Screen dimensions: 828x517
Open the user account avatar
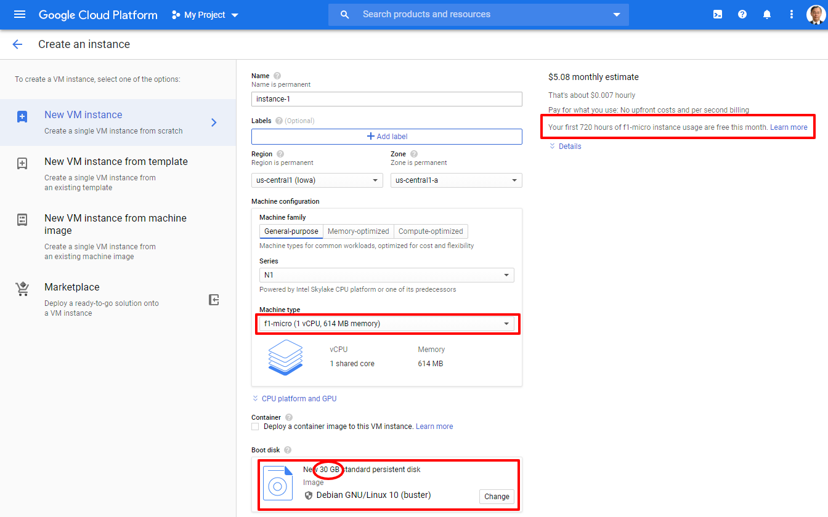tap(816, 14)
